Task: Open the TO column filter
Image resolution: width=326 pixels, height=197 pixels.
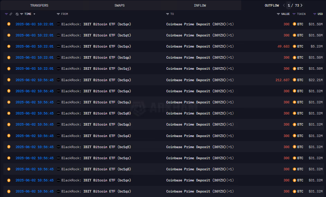Action: [167, 14]
